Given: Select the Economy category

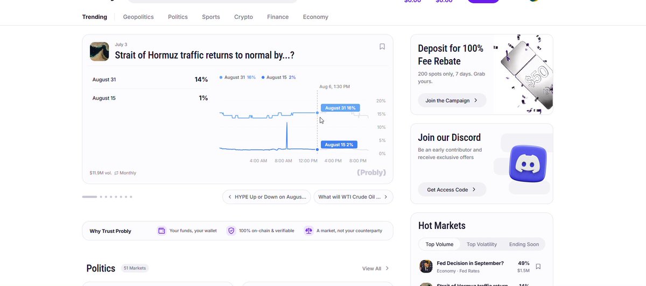Looking at the screenshot, I should pyautogui.click(x=315, y=17).
